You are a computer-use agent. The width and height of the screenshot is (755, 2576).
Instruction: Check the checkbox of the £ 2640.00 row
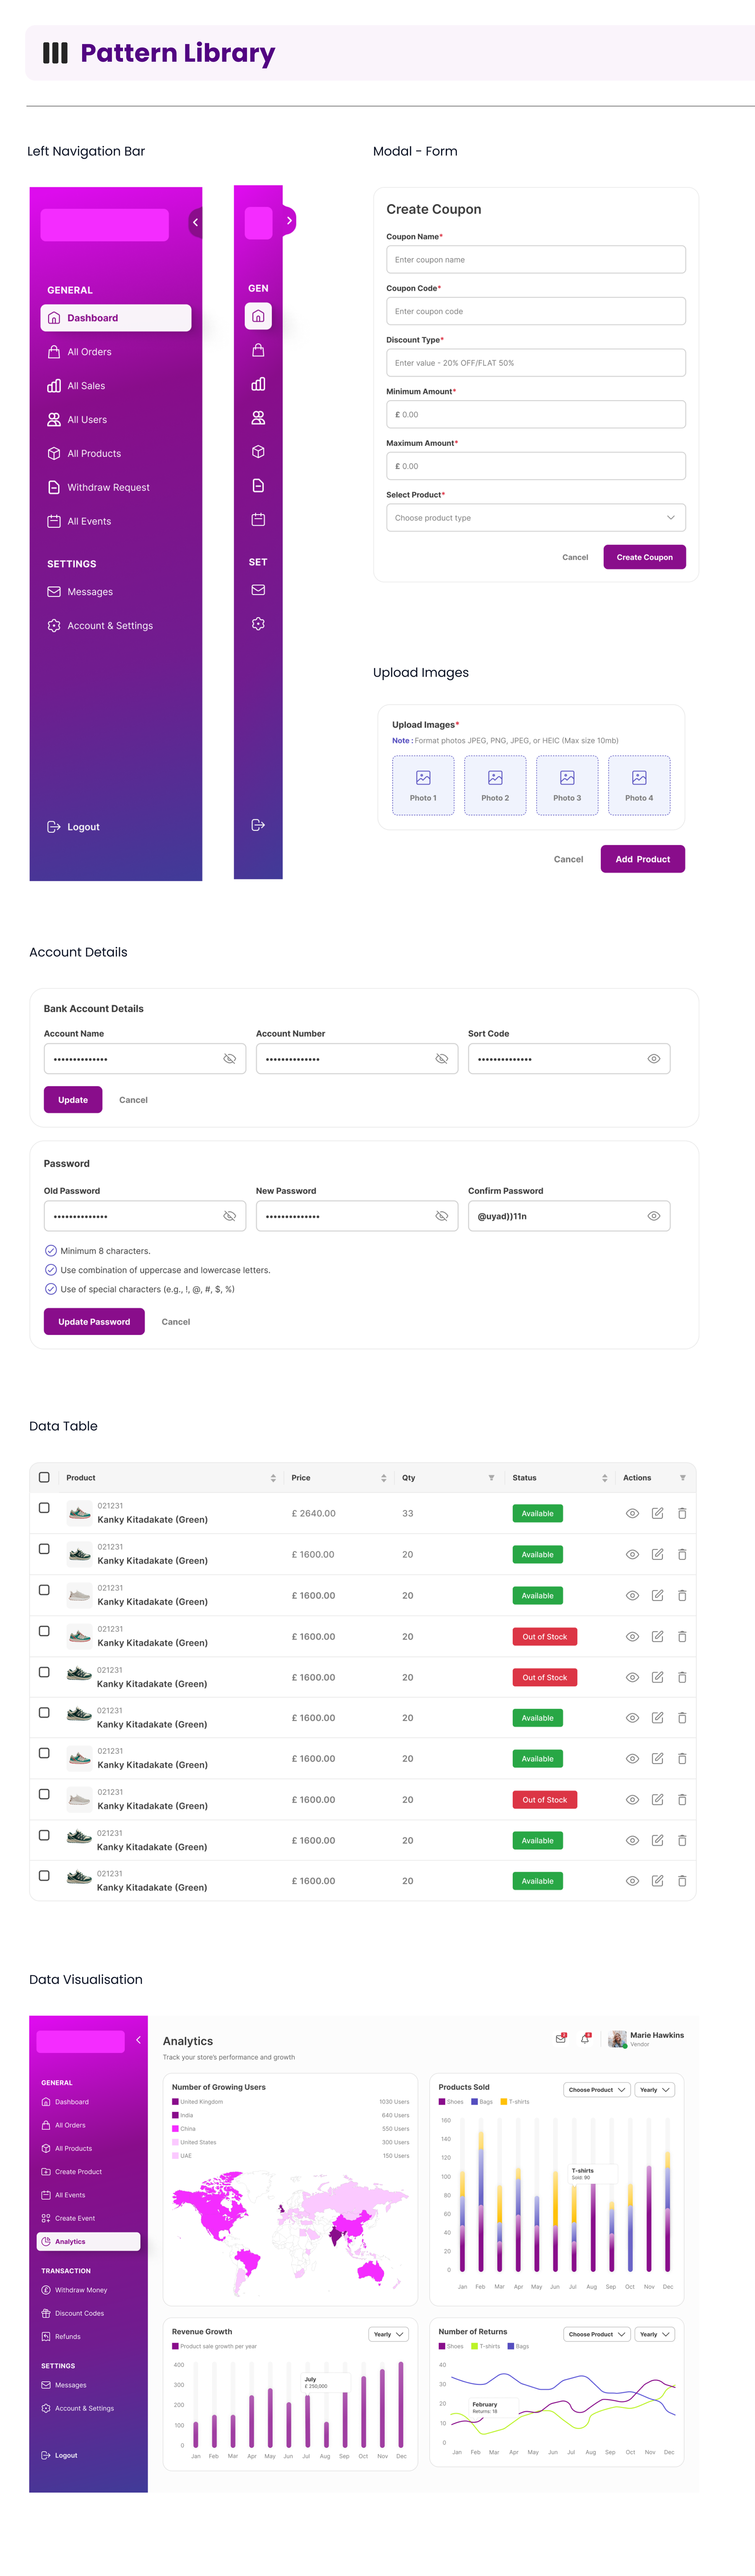click(x=44, y=1508)
